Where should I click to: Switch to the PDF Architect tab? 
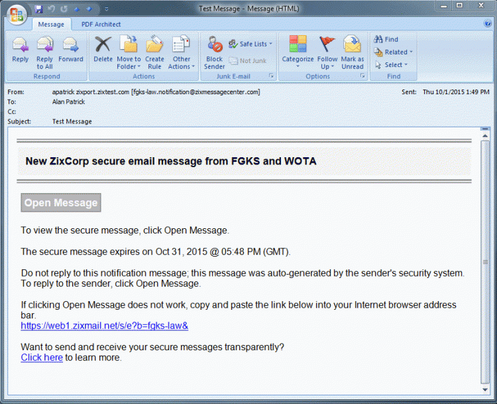101,25
